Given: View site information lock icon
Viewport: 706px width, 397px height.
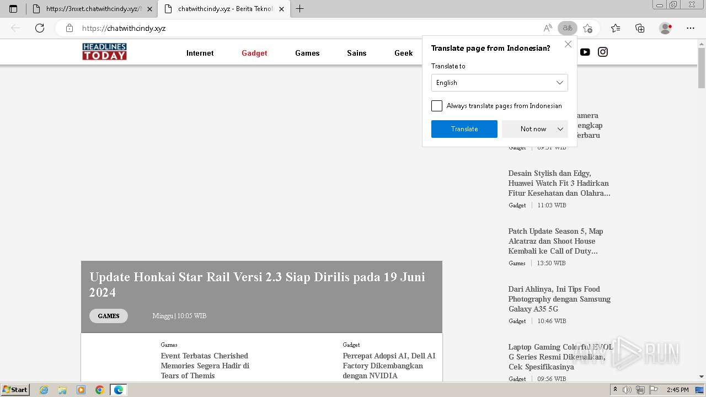Looking at the screenshot, I should click(x=69, y=28).
